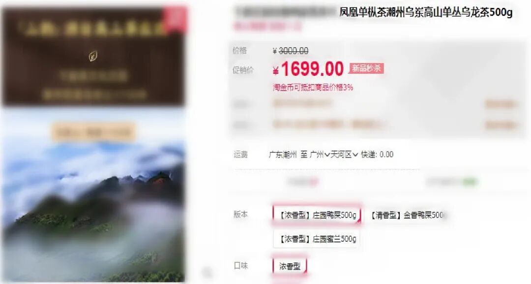The width and height of the screenshot is (531, 284).
Task: Click the 淘金币可抵扣商品价格3% link
Action: [313, 88]
